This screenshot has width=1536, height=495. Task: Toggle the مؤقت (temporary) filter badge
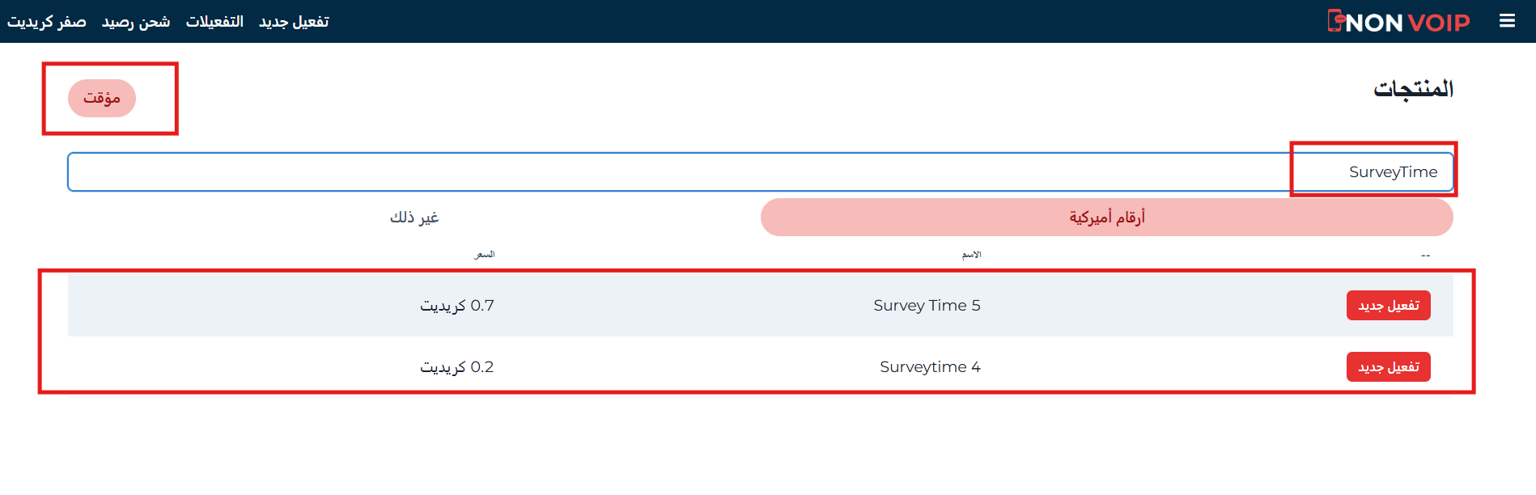[102, 97]
